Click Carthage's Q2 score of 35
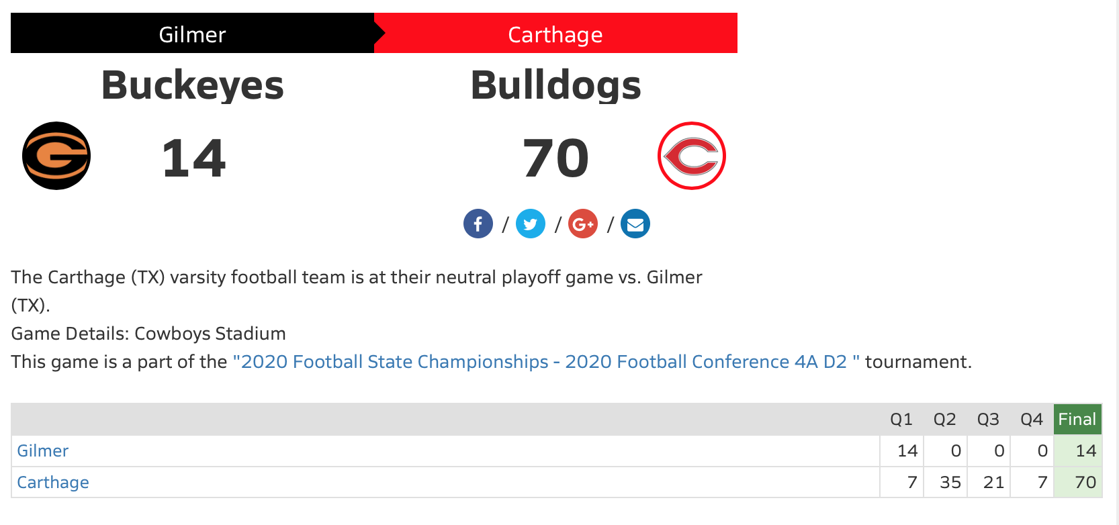 [x=950, y=483]
